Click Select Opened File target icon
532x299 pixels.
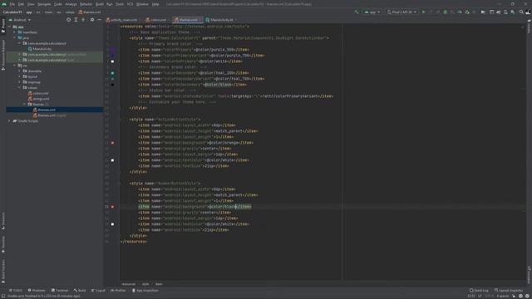tap(68, 20)
